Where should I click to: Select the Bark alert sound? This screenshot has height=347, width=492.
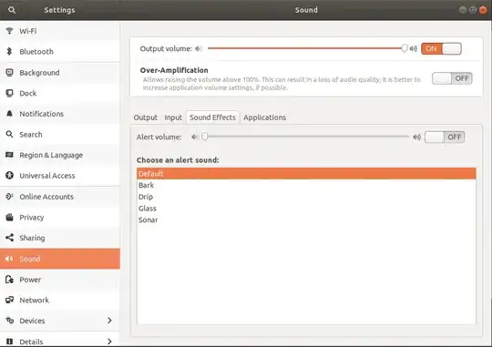point(306,185)
